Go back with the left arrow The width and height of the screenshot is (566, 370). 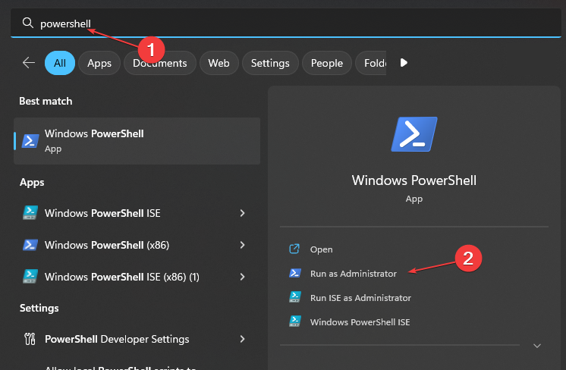(29, 63)
